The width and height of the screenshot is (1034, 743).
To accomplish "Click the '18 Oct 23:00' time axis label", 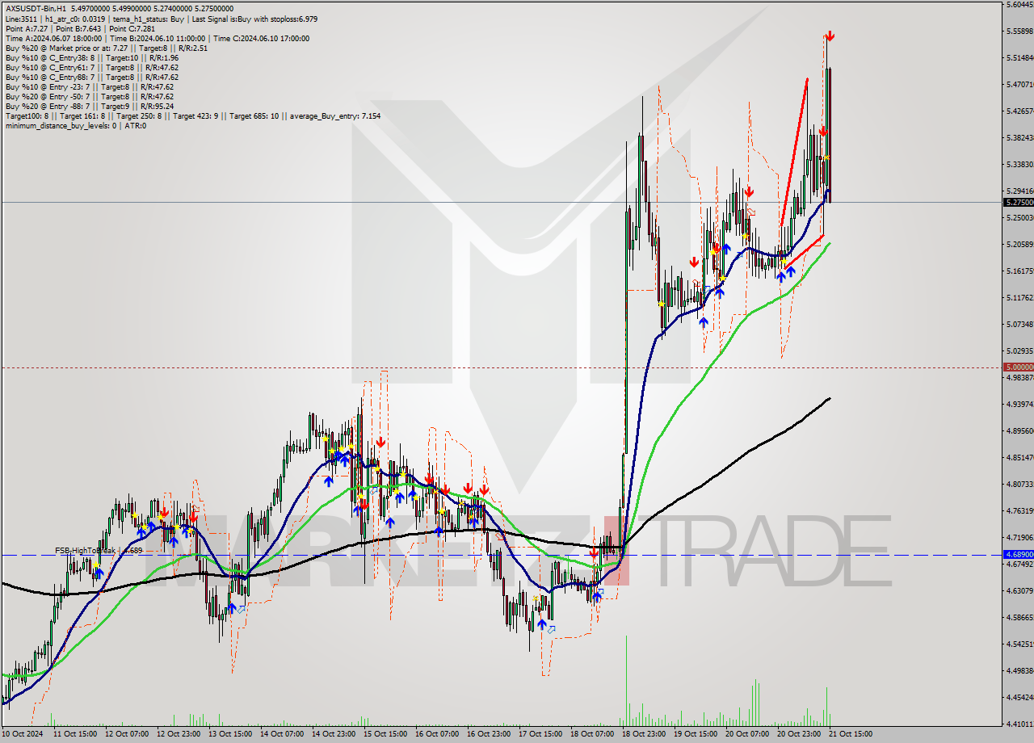I will [x=644, y=734].
